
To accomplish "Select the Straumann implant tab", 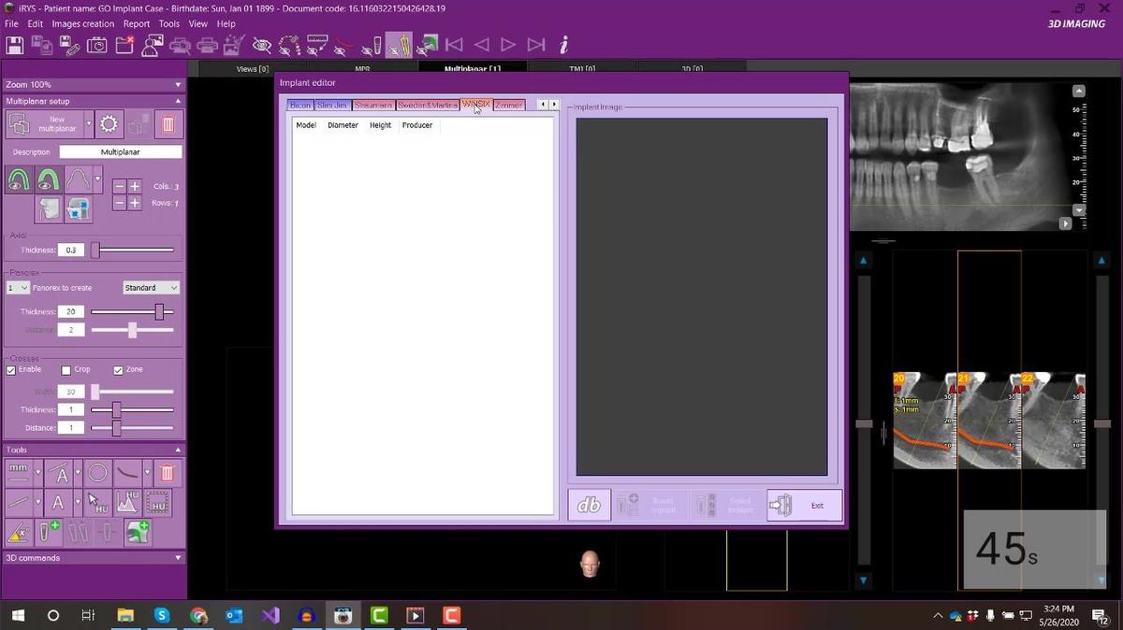I will click(373, 105).
